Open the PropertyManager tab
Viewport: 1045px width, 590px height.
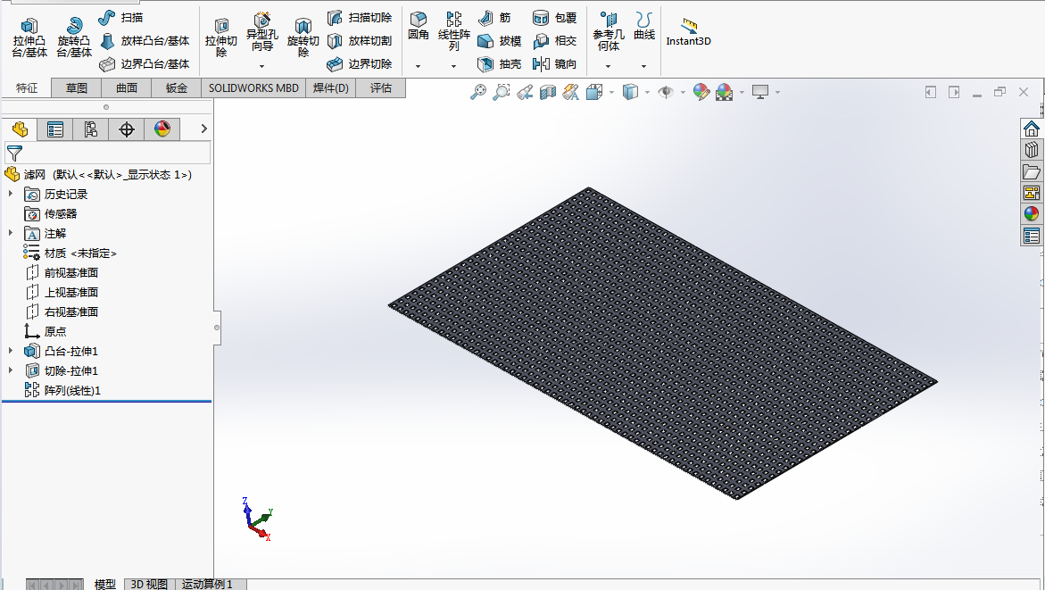click(55, 129)
